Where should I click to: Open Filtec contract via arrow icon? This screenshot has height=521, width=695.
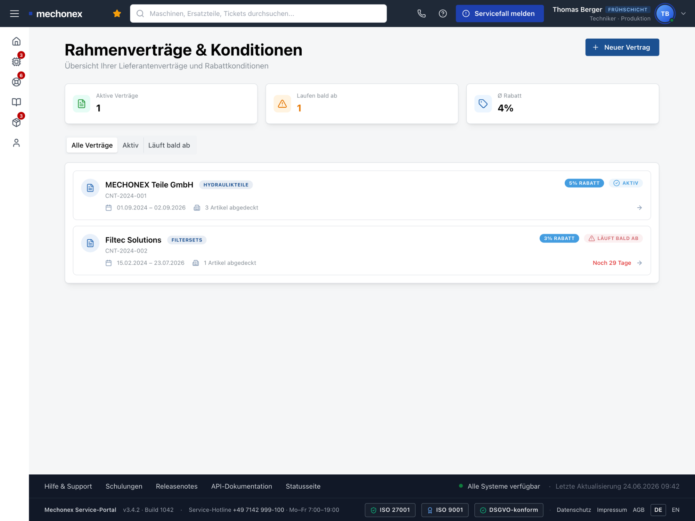tap(639, 263)
